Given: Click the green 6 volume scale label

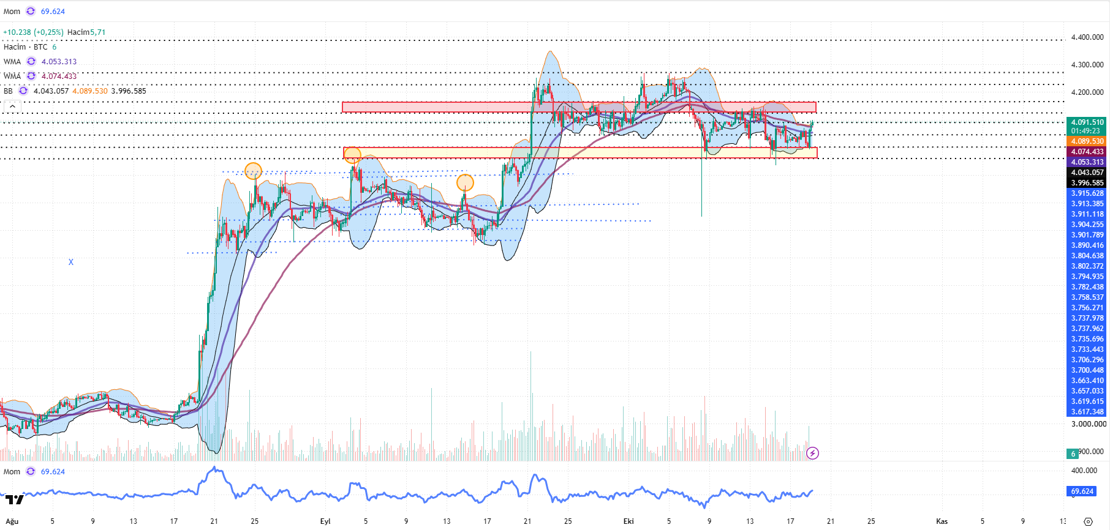Looking at the screenshot, I should 1073,453.
